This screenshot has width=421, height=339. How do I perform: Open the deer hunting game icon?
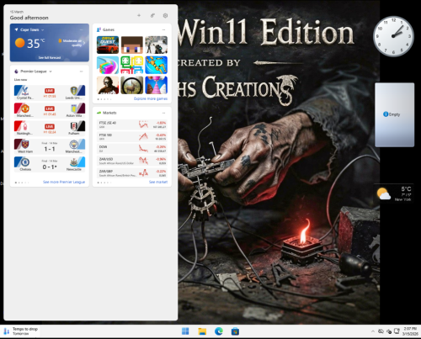pos(132,85)
